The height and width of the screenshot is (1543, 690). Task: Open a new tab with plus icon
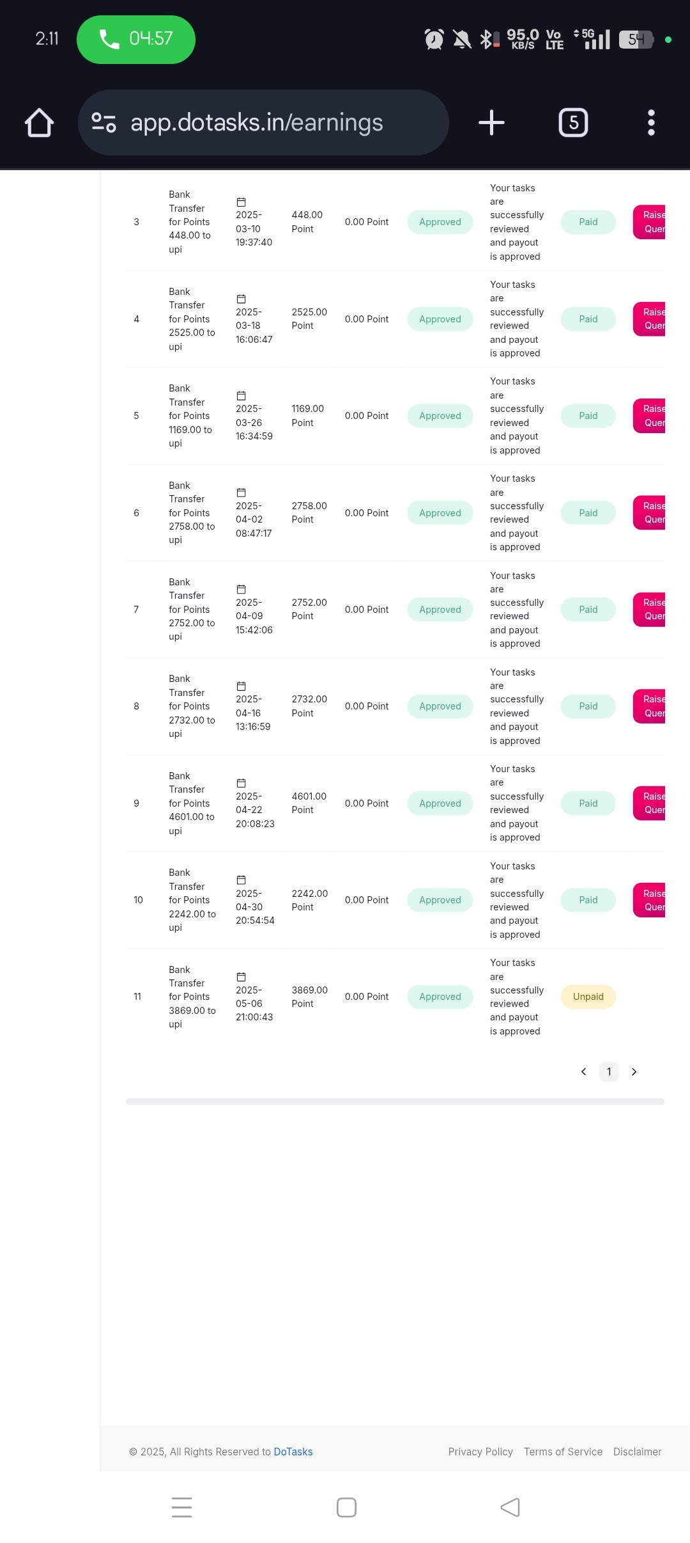[491, 122]
